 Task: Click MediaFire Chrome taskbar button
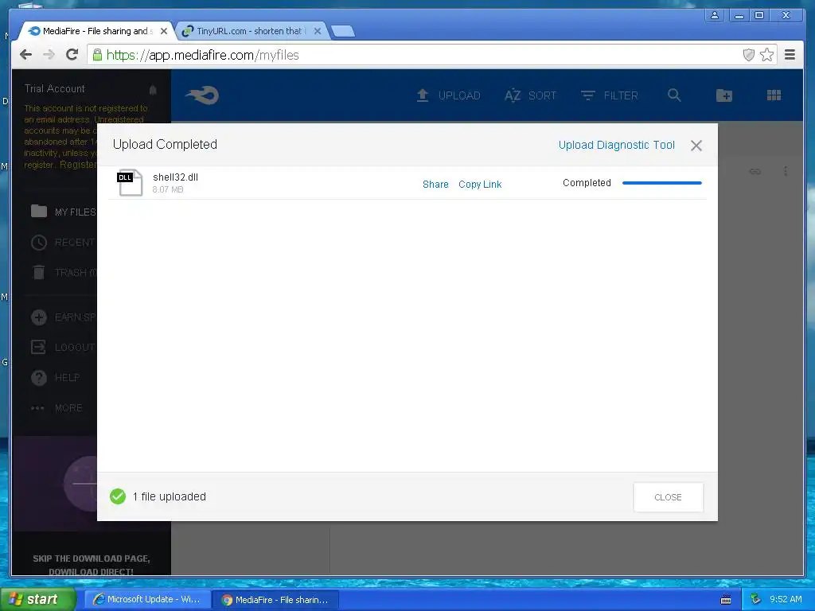(276, 600)
